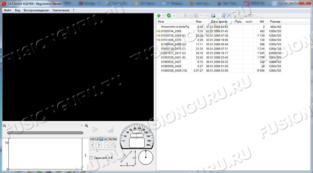Select the file 01050048_0408 (2)
This screenshot has height=173, width=313.
tap(173, 44)
